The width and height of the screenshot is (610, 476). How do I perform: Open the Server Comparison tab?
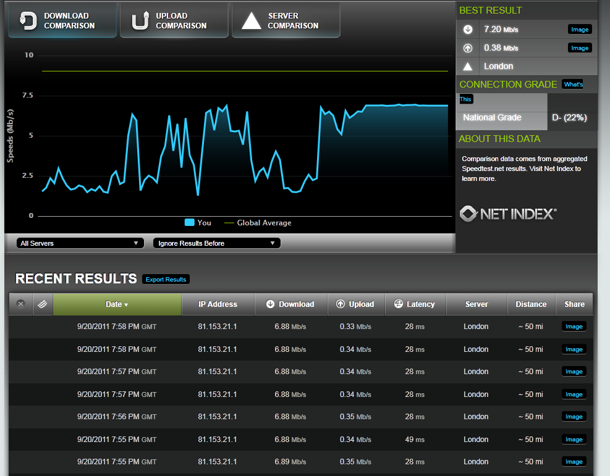(286, 20)
